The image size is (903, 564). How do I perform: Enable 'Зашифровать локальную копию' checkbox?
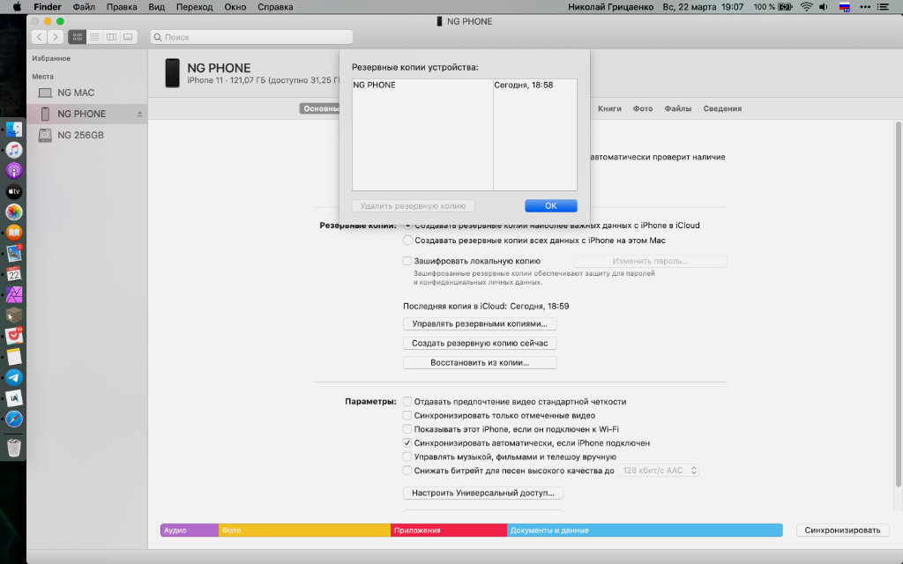[x=407, y=261]
